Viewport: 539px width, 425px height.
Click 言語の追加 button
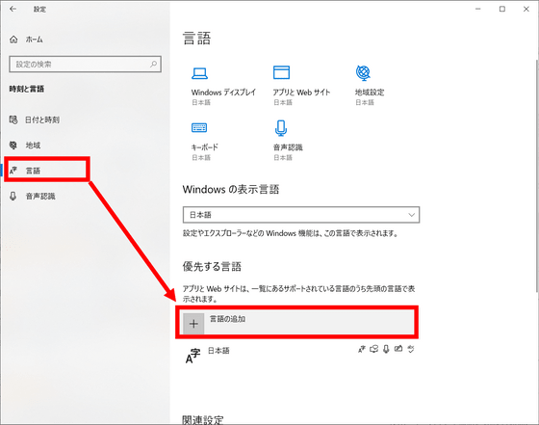(x=297, y=323)
